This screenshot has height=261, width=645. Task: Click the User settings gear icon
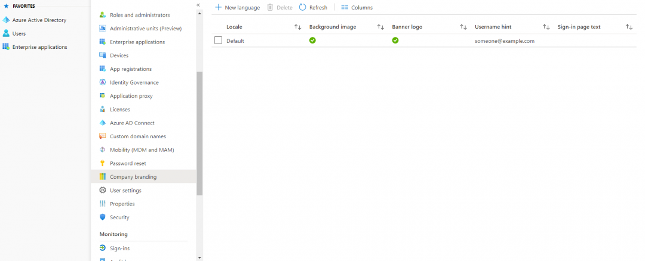tap(103, 191)
